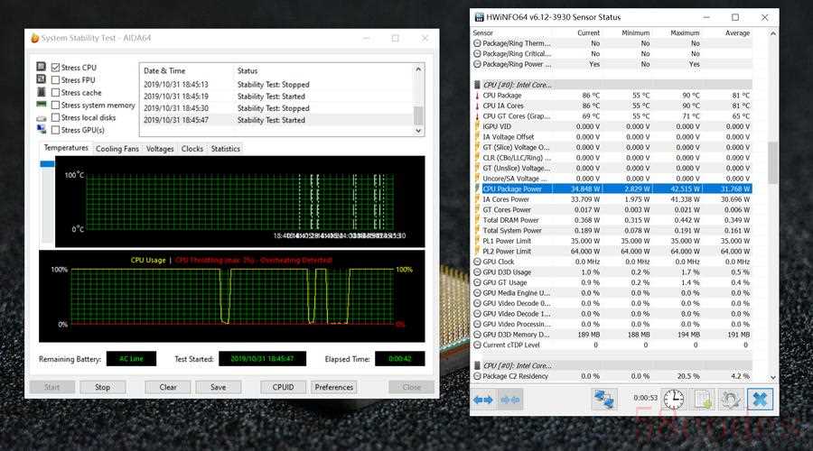
Task: Open the Statistics tab
Action: pos(225,149)
